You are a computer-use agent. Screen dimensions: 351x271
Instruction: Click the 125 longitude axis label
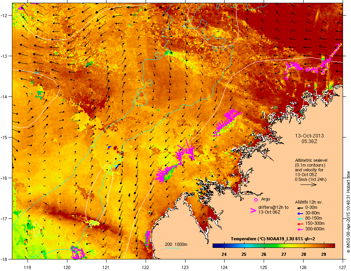tap(264, 267)
